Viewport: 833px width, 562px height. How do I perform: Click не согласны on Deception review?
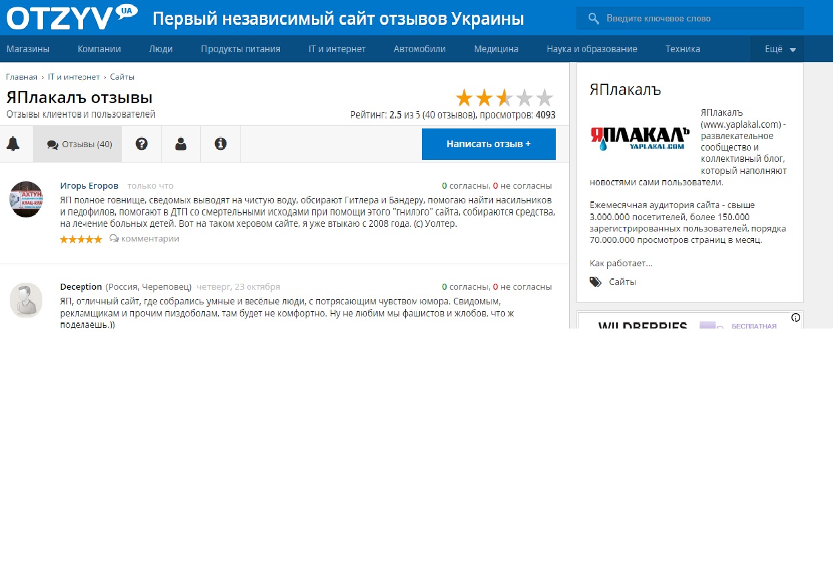[522, 286]
